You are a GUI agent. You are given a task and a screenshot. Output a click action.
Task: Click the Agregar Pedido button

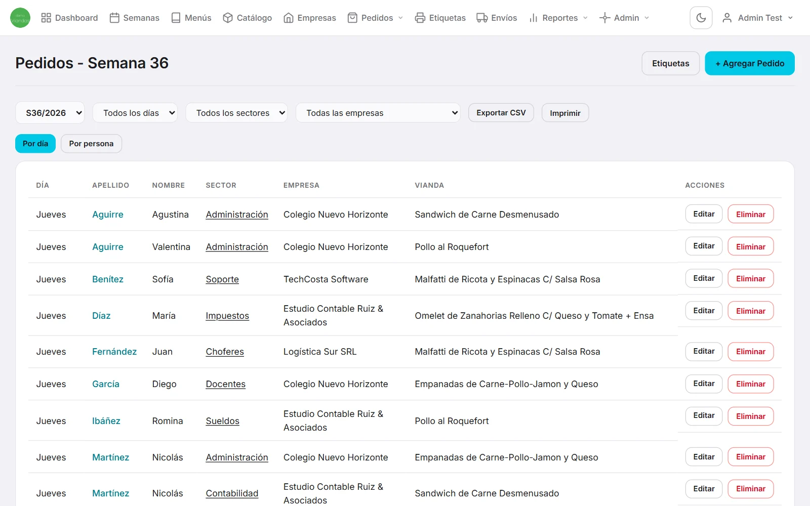(750, 63)
